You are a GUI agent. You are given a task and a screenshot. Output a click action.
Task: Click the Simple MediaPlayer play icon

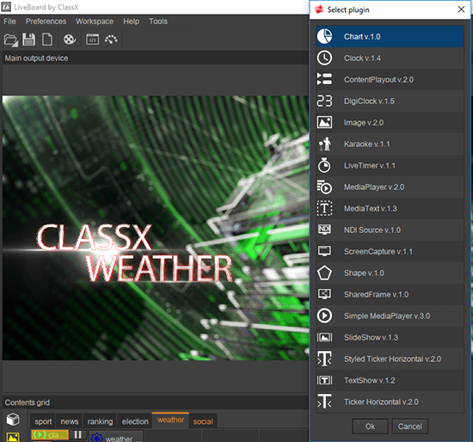point(324,316)
